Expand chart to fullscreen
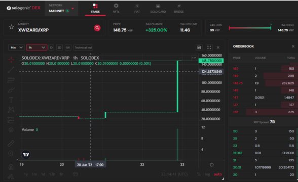This screenshot has height=182, width=298. pos(209,48)
